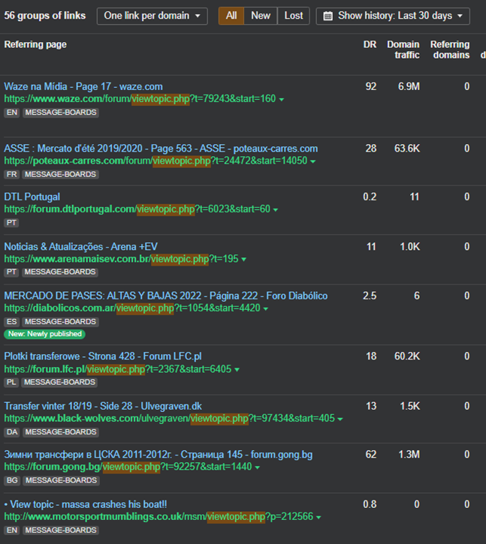Click domain traffic value 63.6K
This screenshot has width=486, height=544.
point(407,149)
